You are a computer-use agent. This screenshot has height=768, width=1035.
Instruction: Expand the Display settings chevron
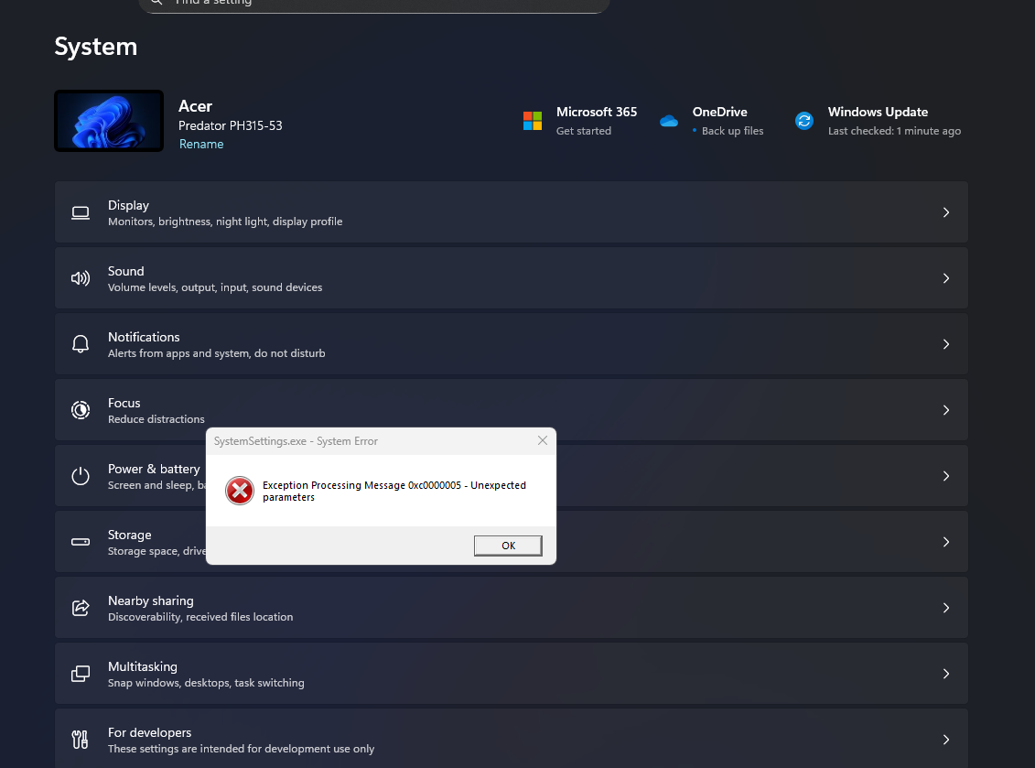(946, 212)
